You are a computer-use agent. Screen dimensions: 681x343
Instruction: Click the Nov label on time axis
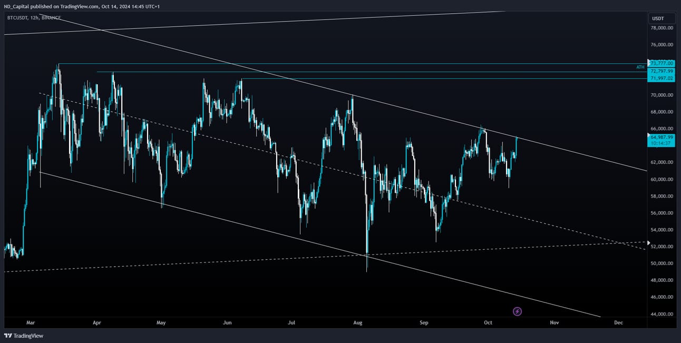tap(554, 322)
